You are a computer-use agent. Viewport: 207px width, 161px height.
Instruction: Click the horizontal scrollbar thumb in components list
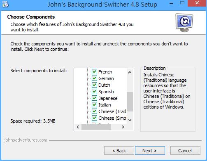tap(96, 127)
